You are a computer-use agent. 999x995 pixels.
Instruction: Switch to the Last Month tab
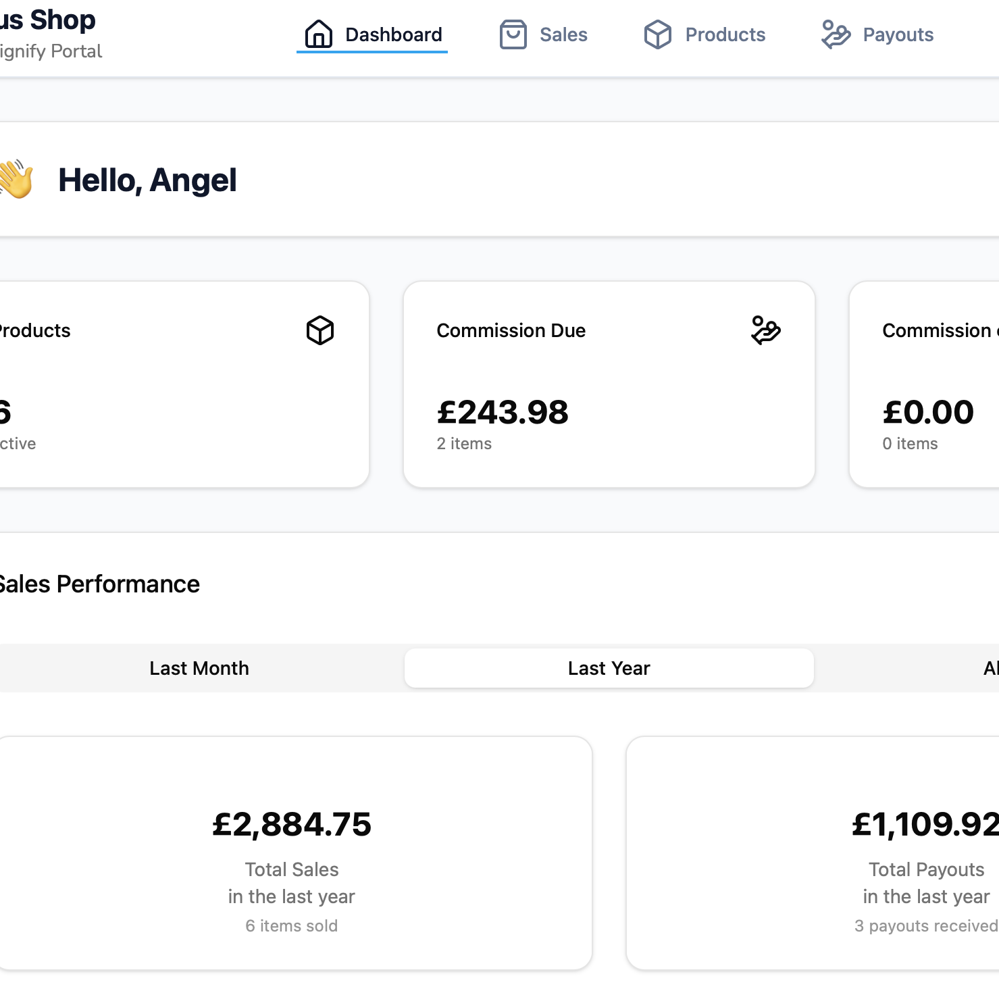click(199, 668)
